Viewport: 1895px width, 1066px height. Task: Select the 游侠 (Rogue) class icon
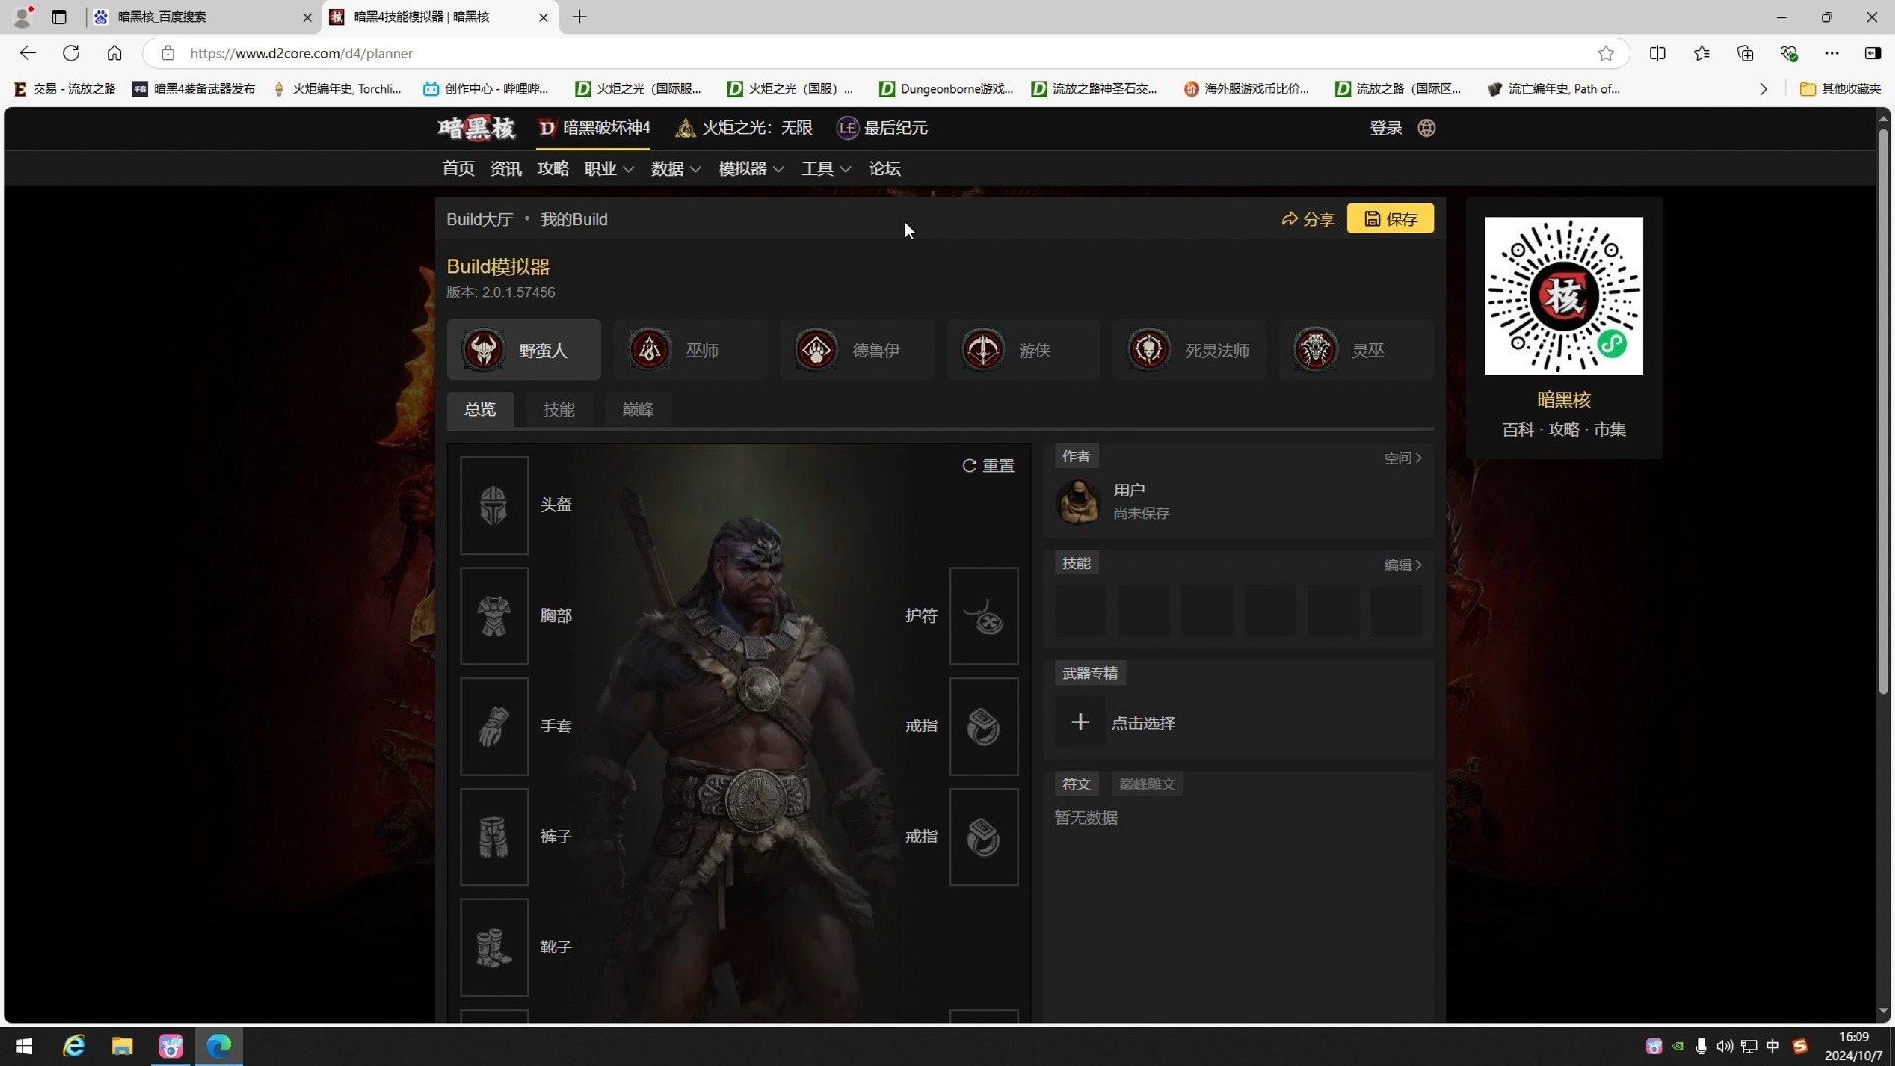[x=983, y=348]
